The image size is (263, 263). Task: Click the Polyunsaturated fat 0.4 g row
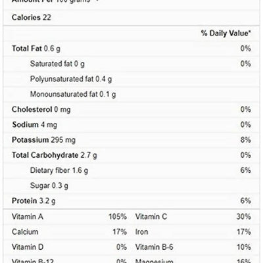click(131, 79)
